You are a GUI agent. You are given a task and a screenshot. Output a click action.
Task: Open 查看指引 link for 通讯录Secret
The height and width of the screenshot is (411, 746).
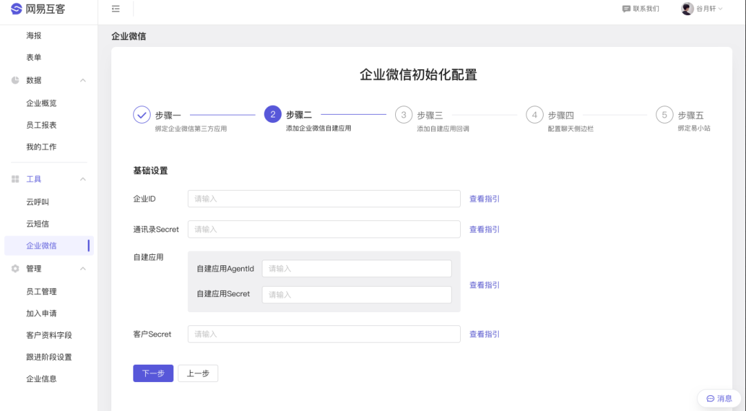tap(484, 229)
